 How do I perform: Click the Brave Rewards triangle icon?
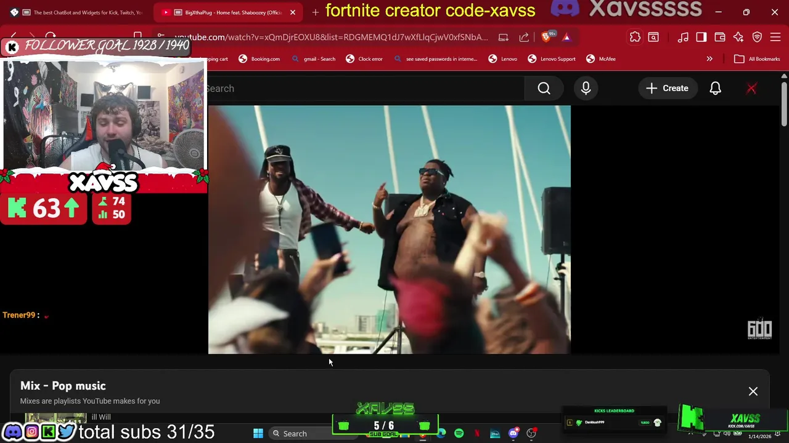point(566,38)
